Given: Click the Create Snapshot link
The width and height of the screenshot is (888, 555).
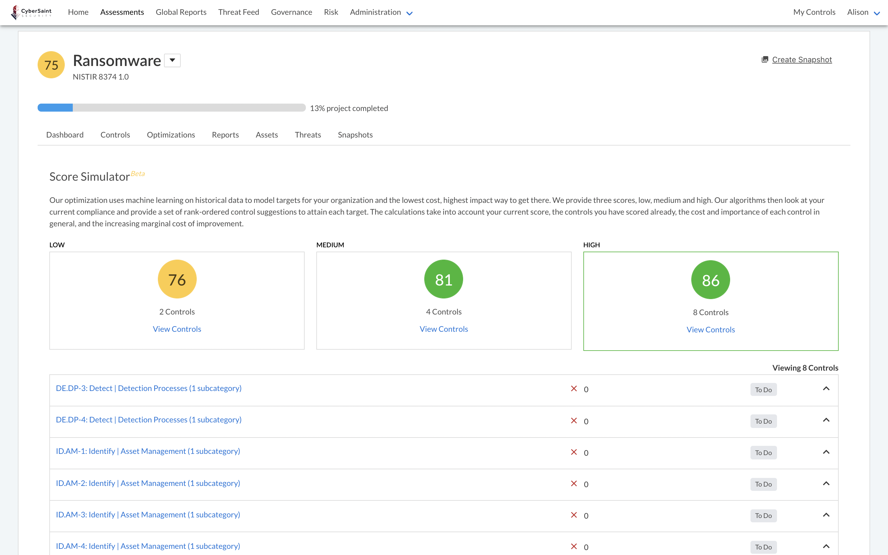Looking at the screenshot, I should click(802, 60).
